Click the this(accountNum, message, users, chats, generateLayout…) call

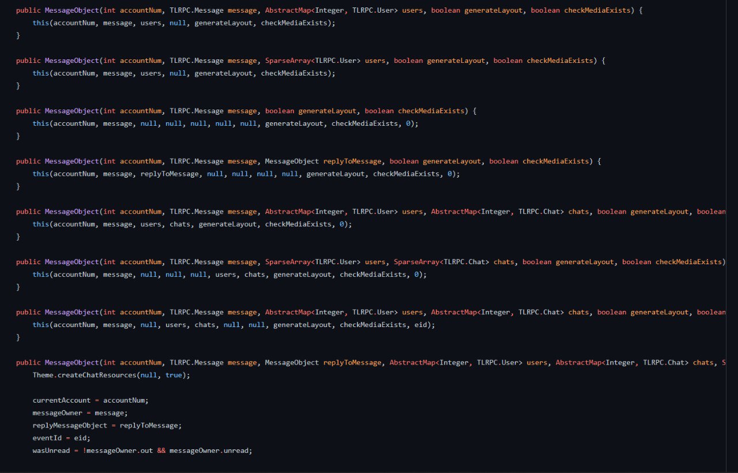192,224
